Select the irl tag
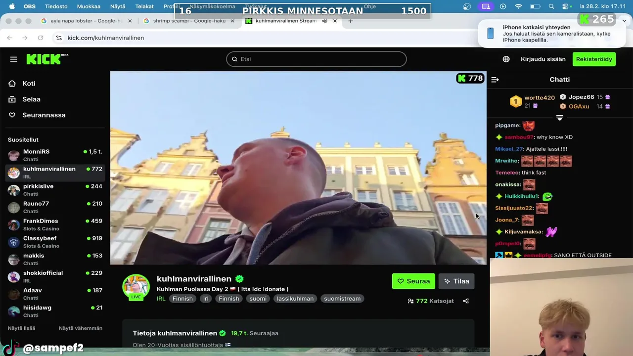633x356 pixels. [x=206, y=299]
